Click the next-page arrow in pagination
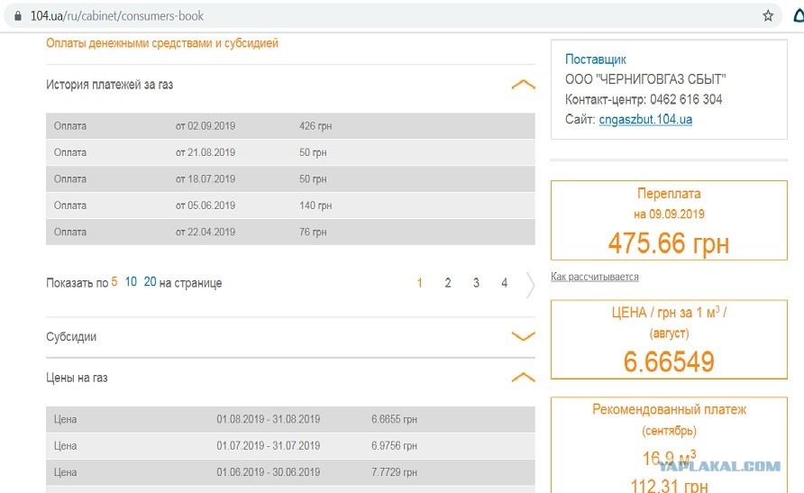 (x=530, y=285)
